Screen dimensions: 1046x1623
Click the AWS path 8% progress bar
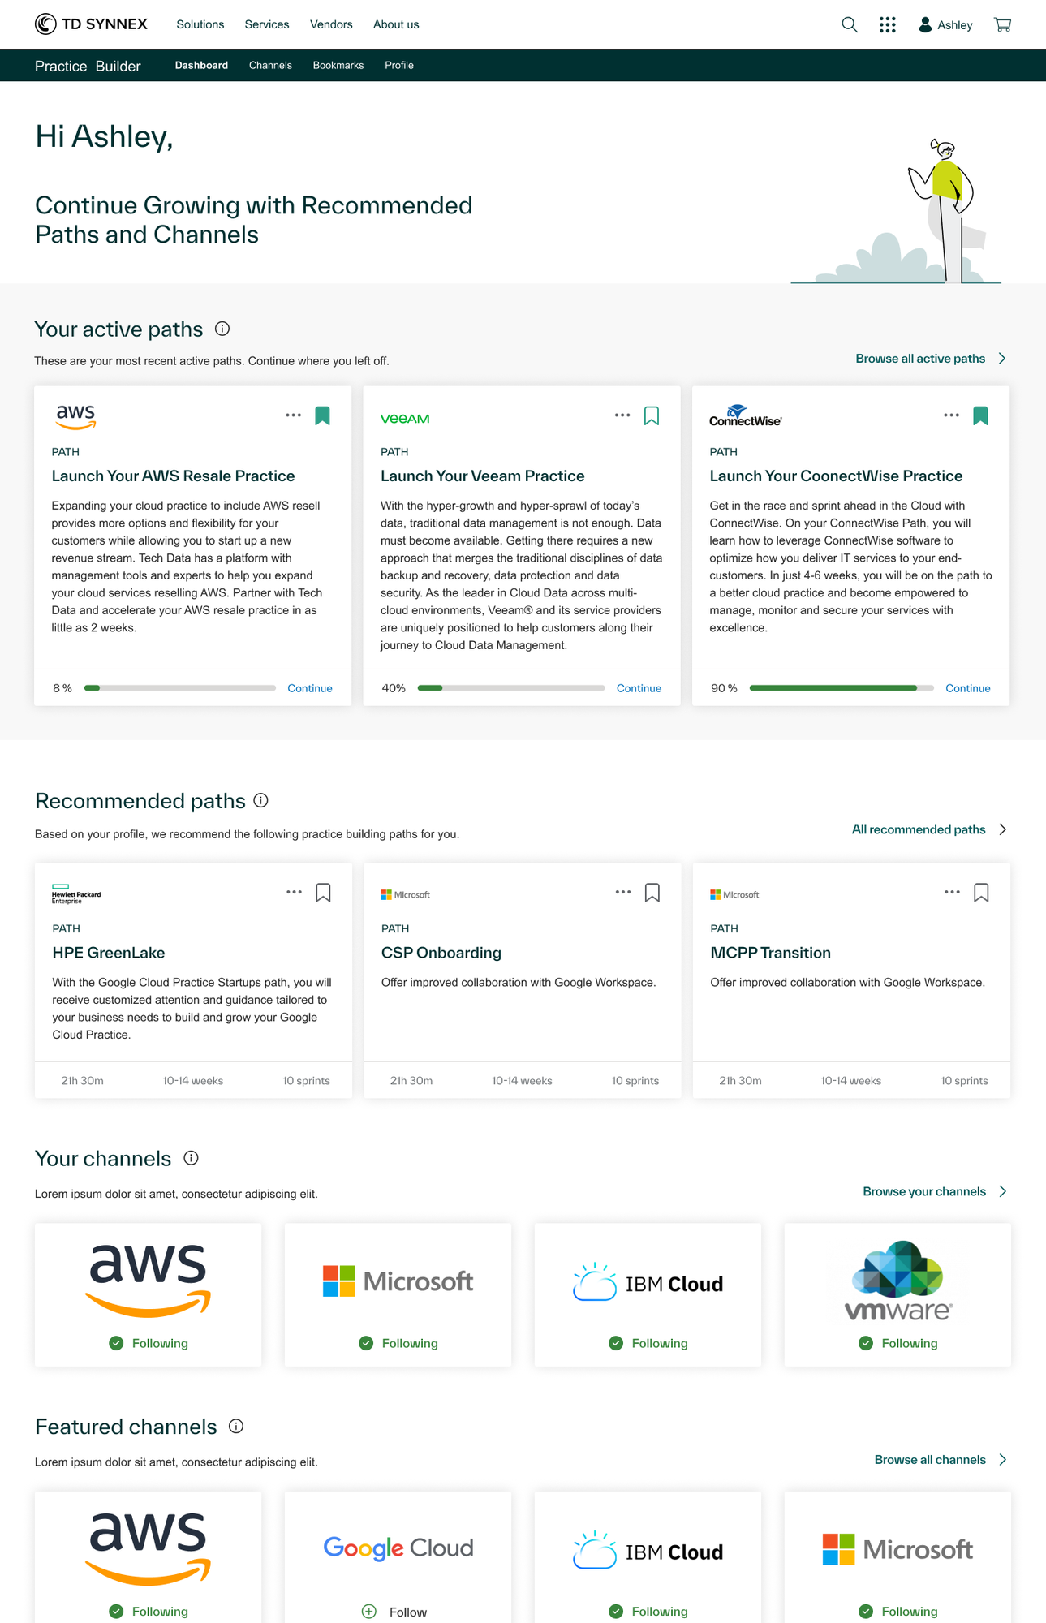point(180,688)
